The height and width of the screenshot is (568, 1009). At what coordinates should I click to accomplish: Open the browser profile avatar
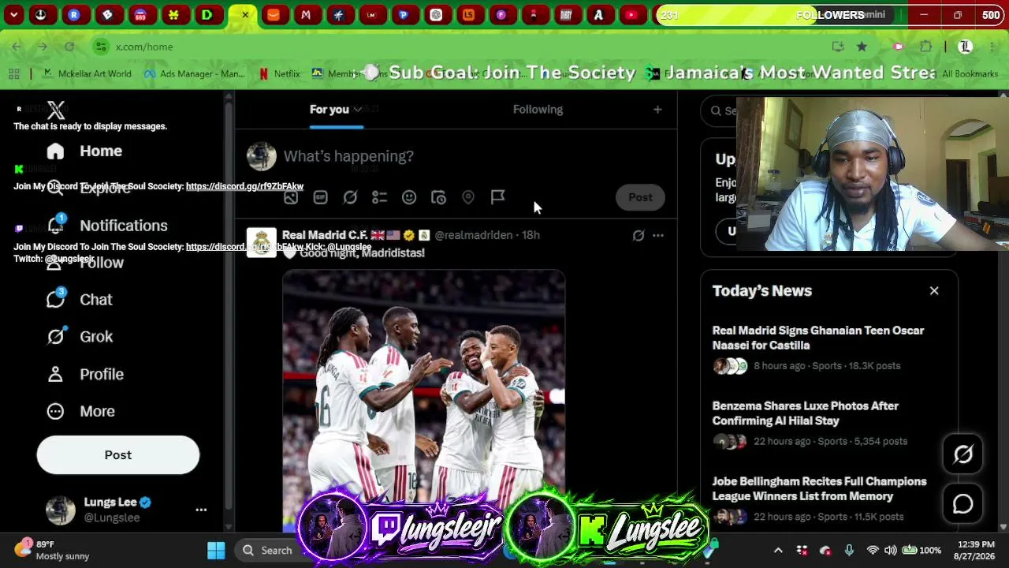965,47
